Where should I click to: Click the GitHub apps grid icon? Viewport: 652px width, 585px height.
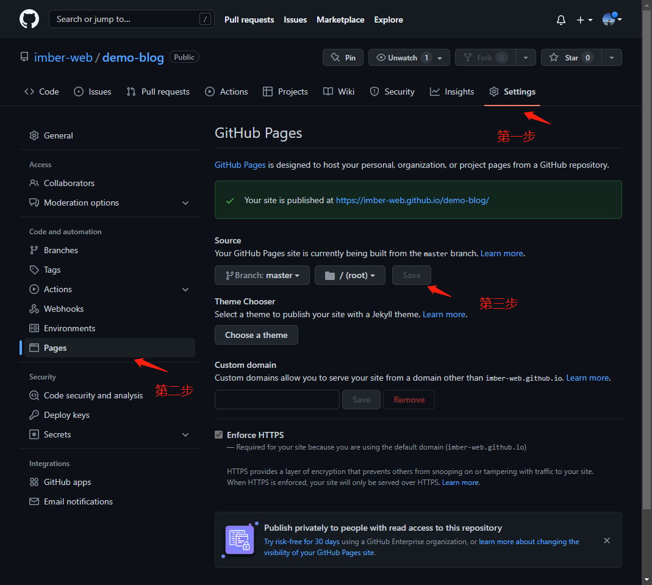click(34, 482)
